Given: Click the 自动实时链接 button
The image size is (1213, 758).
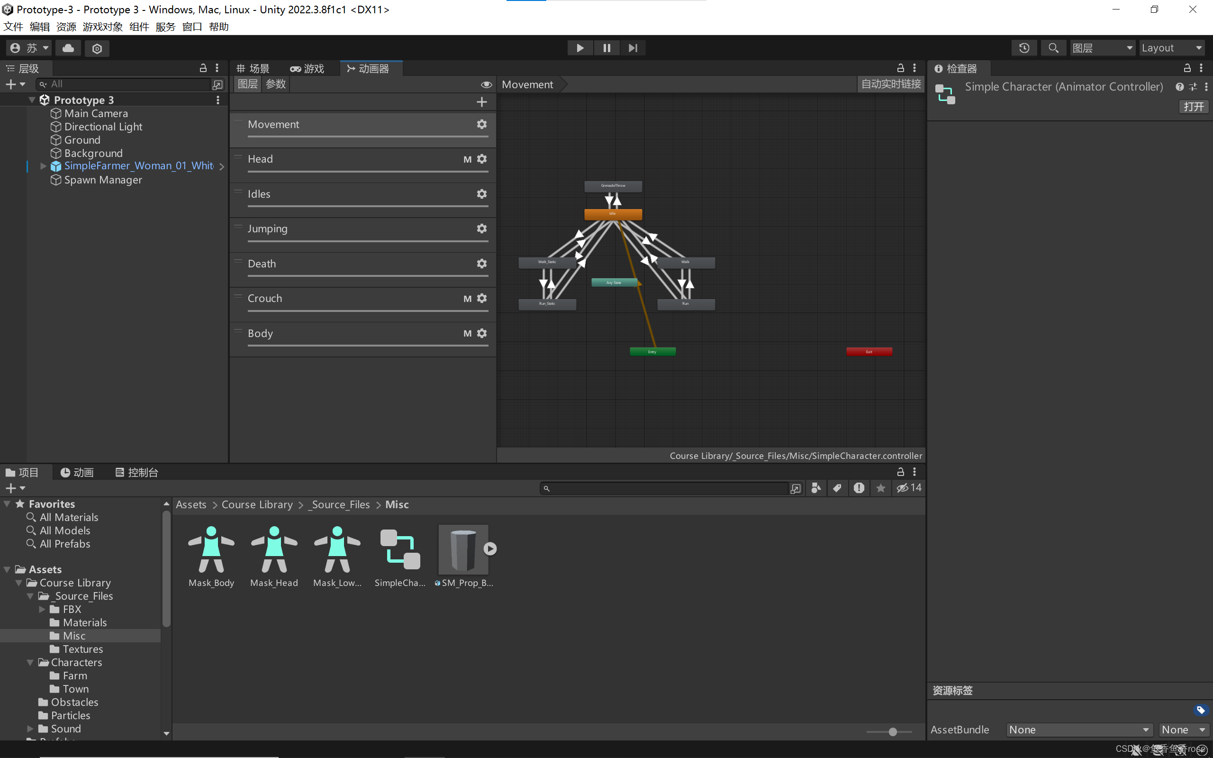Looking at the screenshot, I should [890, 84].
